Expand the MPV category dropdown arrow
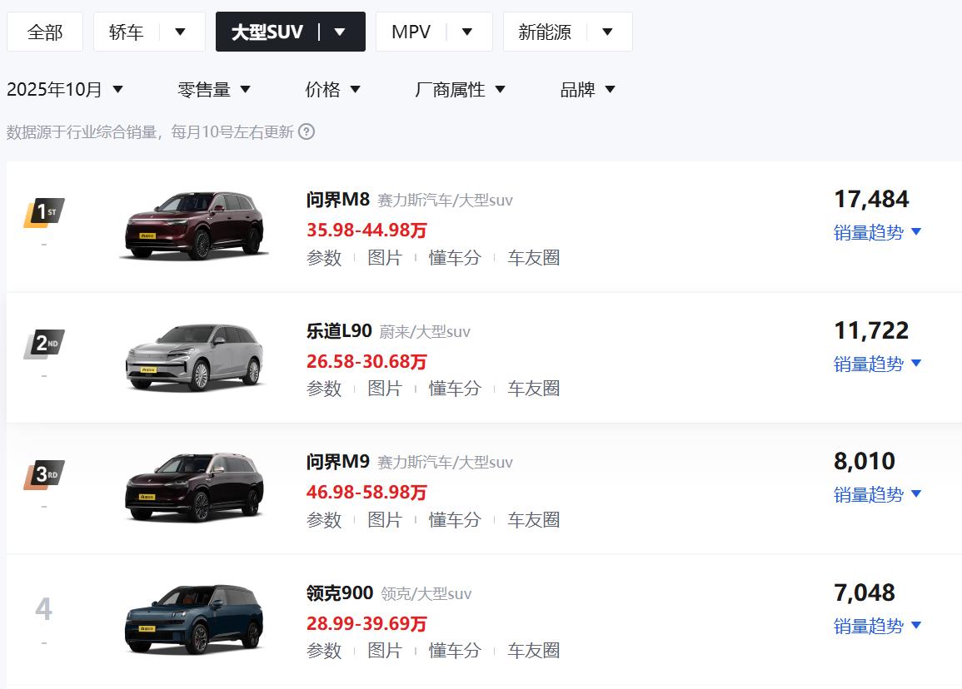The image size is (962, 689). pos(467,32)
